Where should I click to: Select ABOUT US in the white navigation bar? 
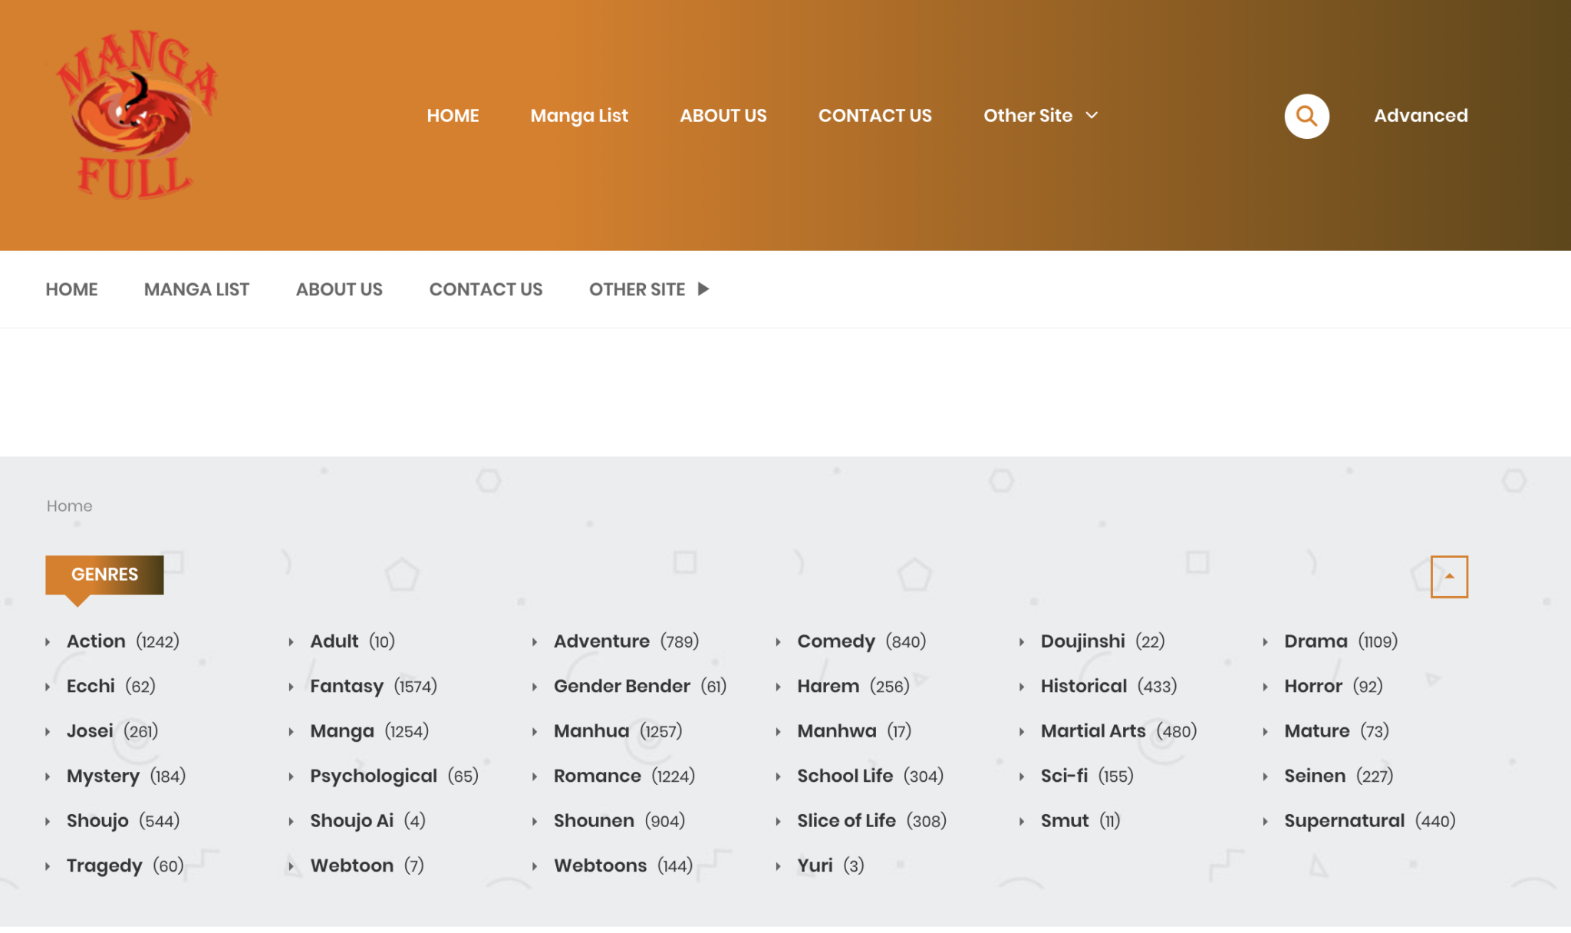coord(339,289)
